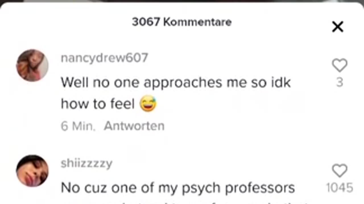Open shiizzzzy's profile picture
364x204 pixels.
pos(32,171)
